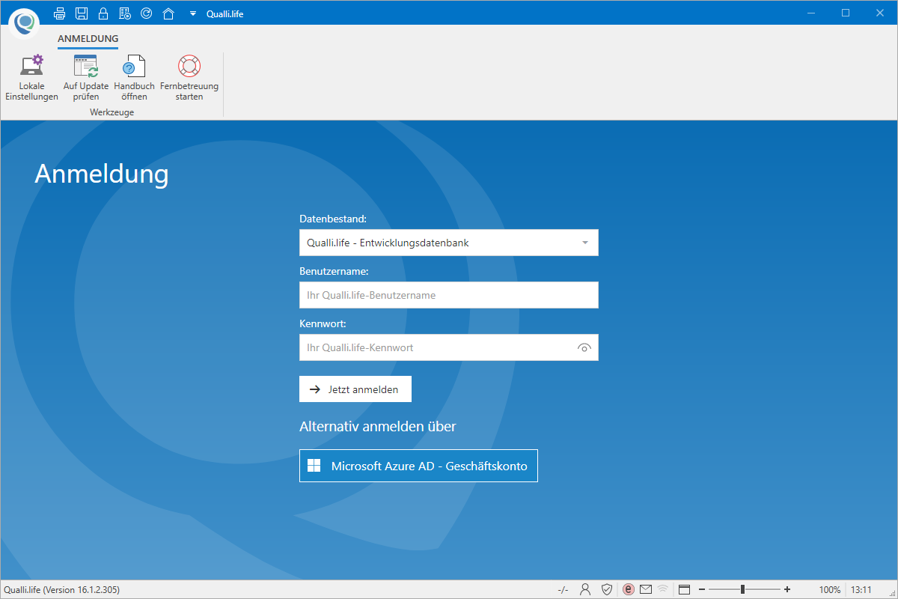
Task: Click the padlock lock icon
Action: tap(103, 13)
